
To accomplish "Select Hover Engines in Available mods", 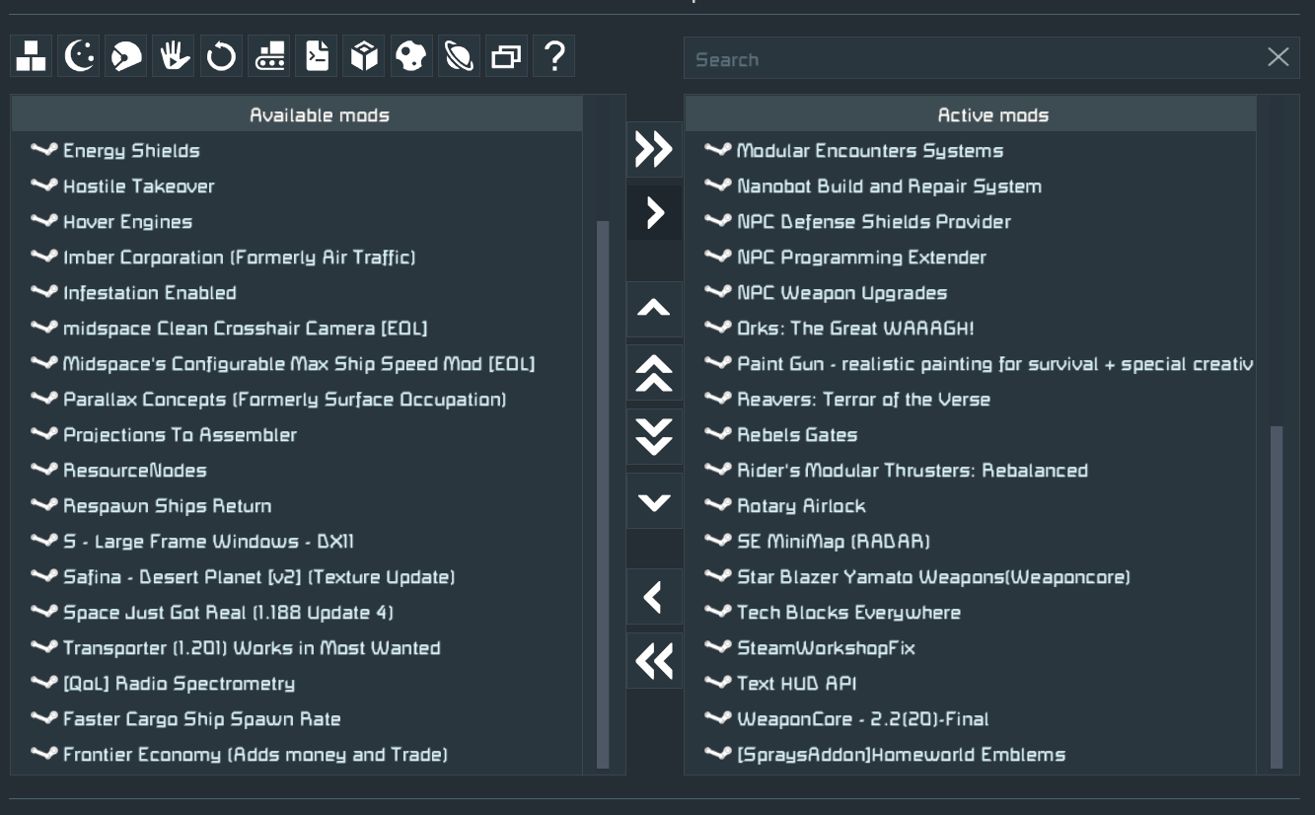I will click(127, 222).
